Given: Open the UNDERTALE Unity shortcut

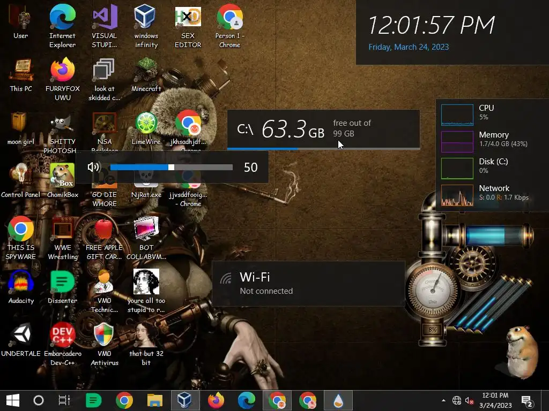Looking at the screenshot, I should (21, 340).
